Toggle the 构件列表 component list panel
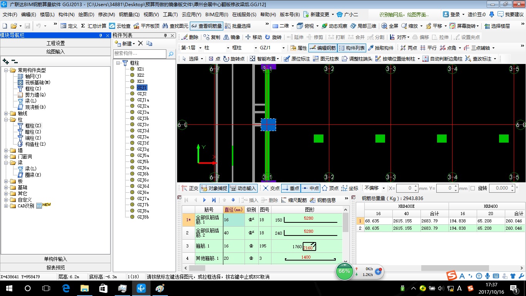Viewport: 526px width, 296px height. [x=352, y=48]
